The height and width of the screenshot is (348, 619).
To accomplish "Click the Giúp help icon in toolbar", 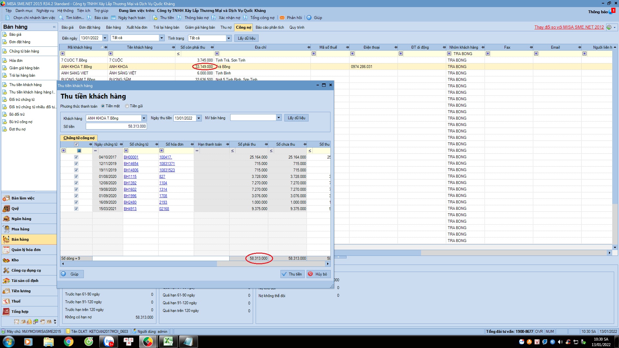I will pos(309,18).
